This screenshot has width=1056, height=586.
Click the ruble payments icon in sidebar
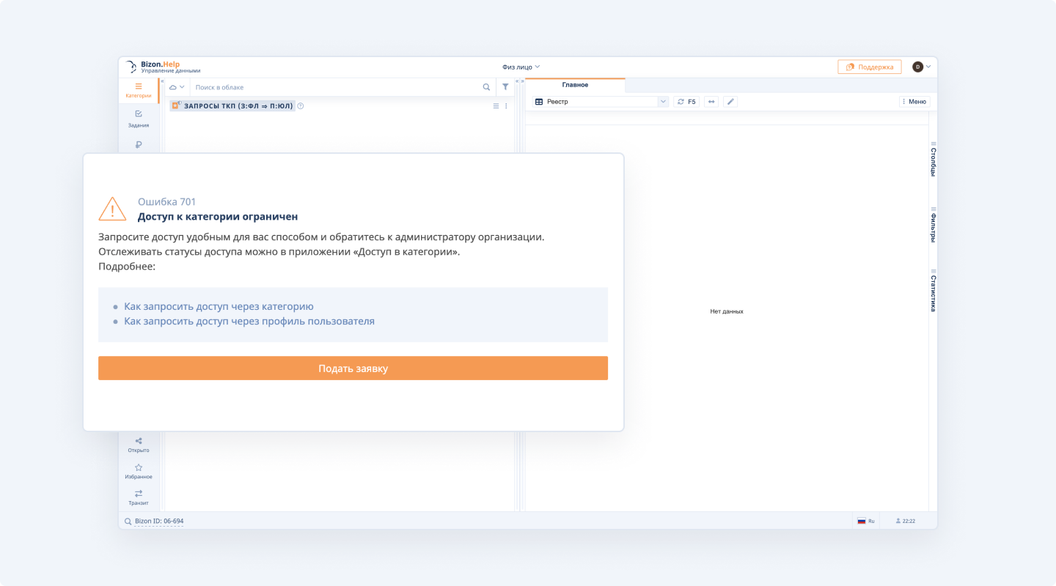click(x=138, y=144)
